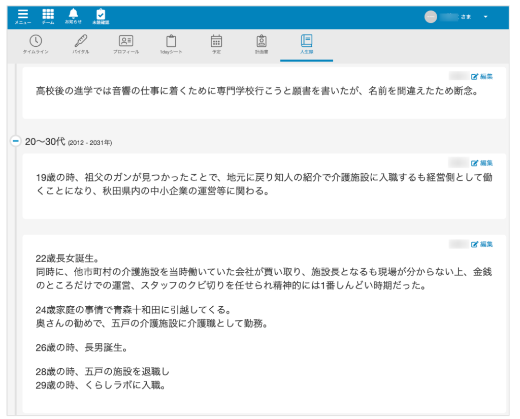The height and width of the screenshot is (419, 520).
Task: Open the hamburger メニュー icon
Action: (23, 15)
